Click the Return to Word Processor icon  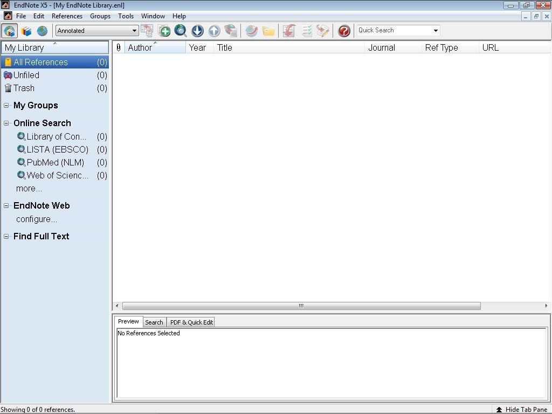323,31
